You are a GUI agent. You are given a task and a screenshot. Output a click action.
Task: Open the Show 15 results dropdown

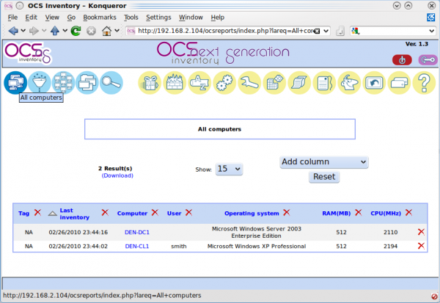point(229,169)
